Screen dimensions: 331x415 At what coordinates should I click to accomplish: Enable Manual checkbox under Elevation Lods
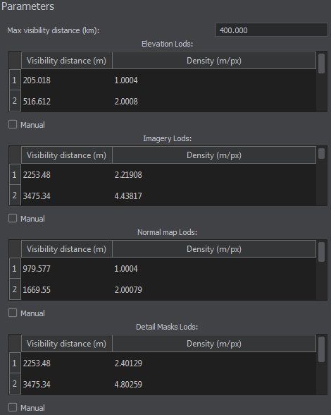click(x=13, y=124)
